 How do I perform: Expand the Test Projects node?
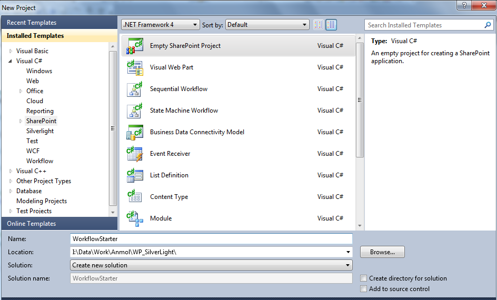pos(11,211)
